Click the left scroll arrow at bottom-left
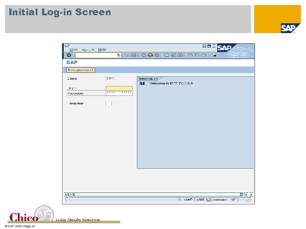The image size is (306, 229). pos(66,194)
